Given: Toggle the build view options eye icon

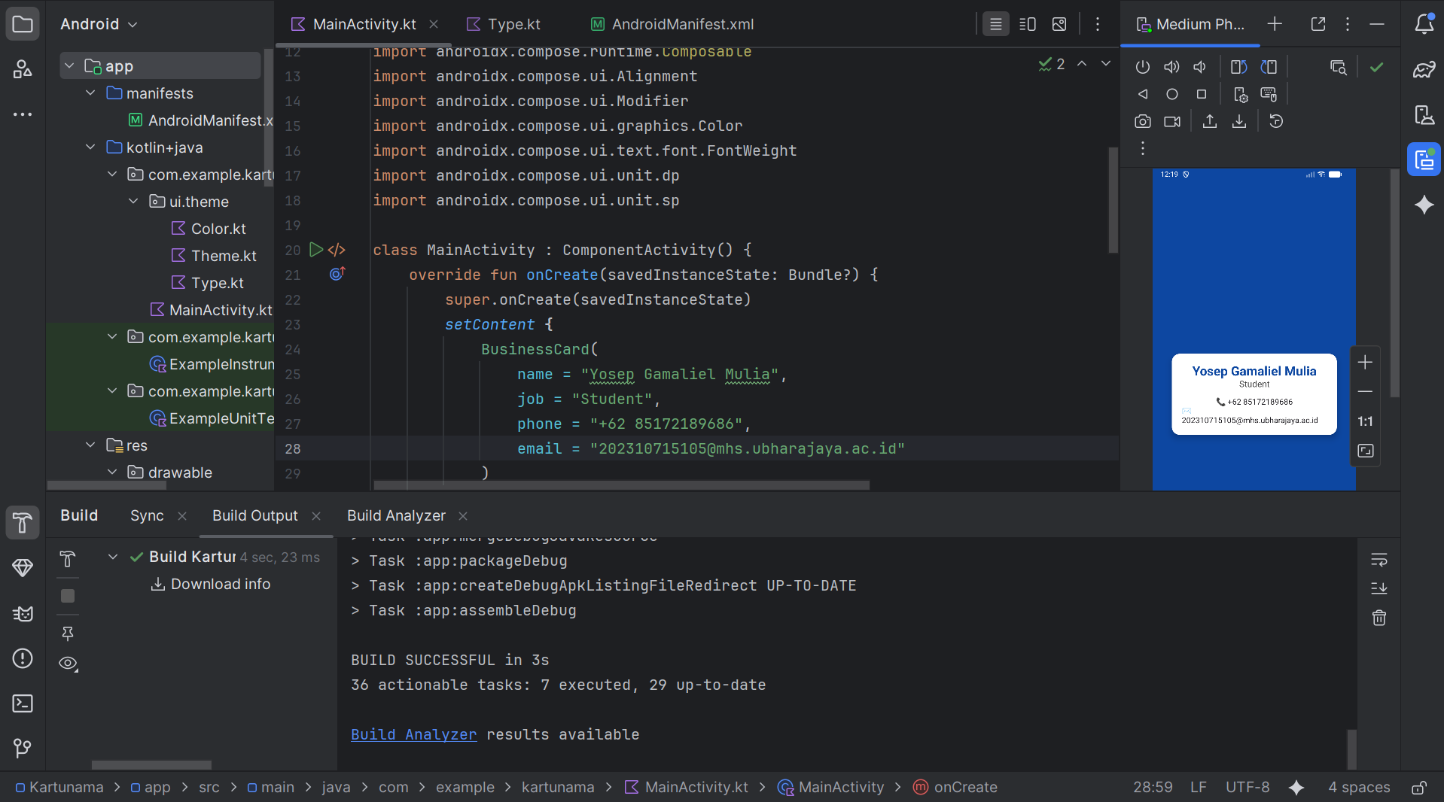Looking at the screenshot, I should (68, 663).
